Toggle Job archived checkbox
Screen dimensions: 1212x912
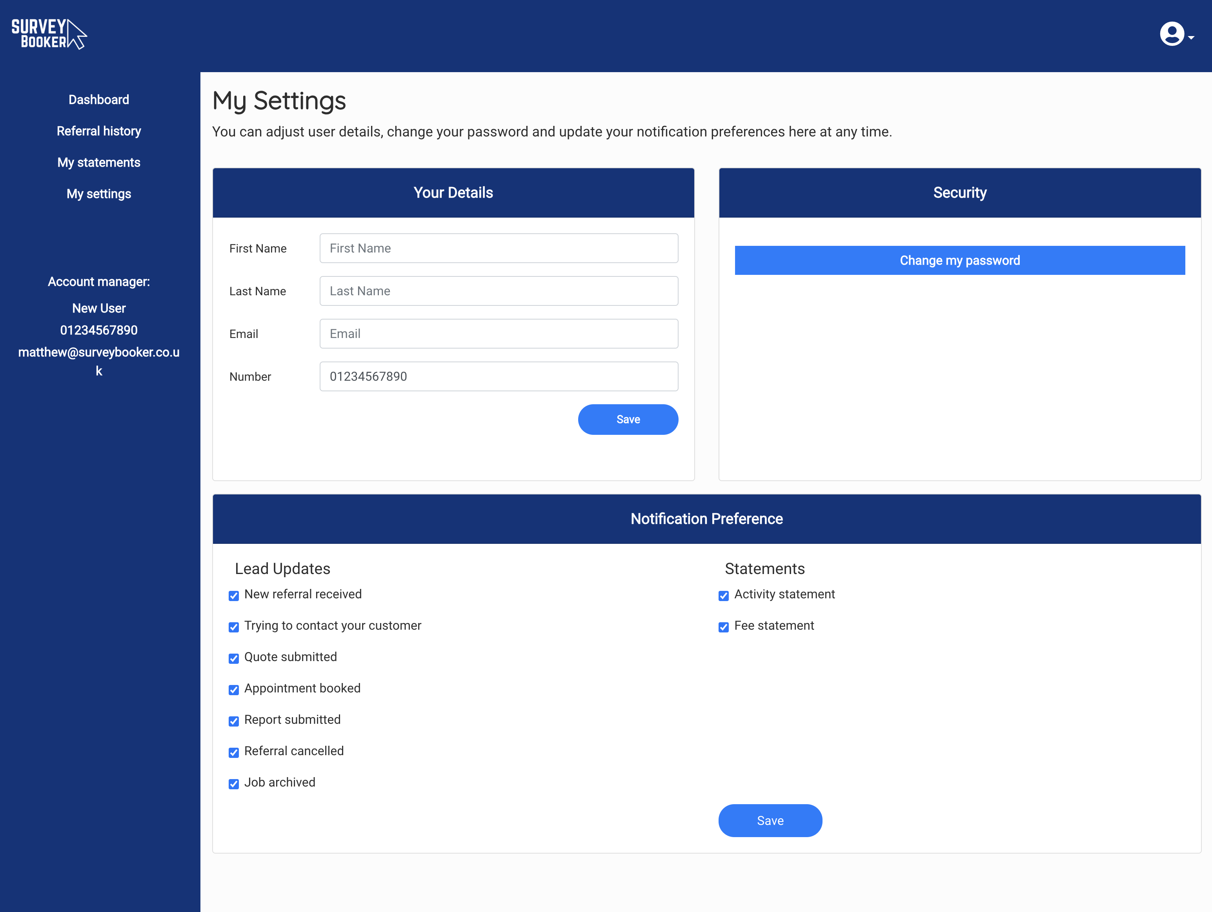[234, 784]
